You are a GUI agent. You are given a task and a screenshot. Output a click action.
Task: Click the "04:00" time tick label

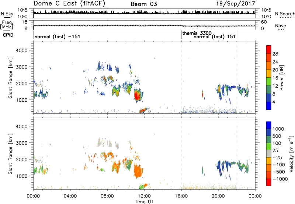[70, 196]
